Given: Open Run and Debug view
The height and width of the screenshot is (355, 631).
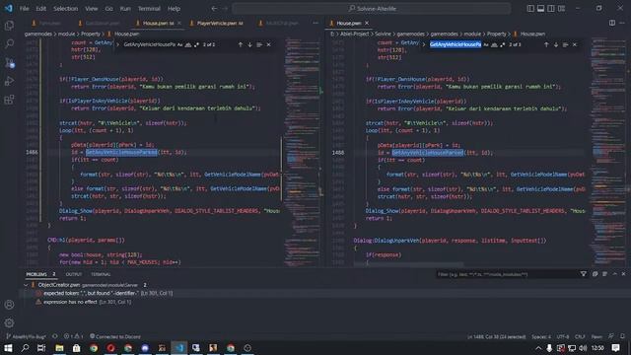Looking at the screenshot, I should (x=9, y=81).
